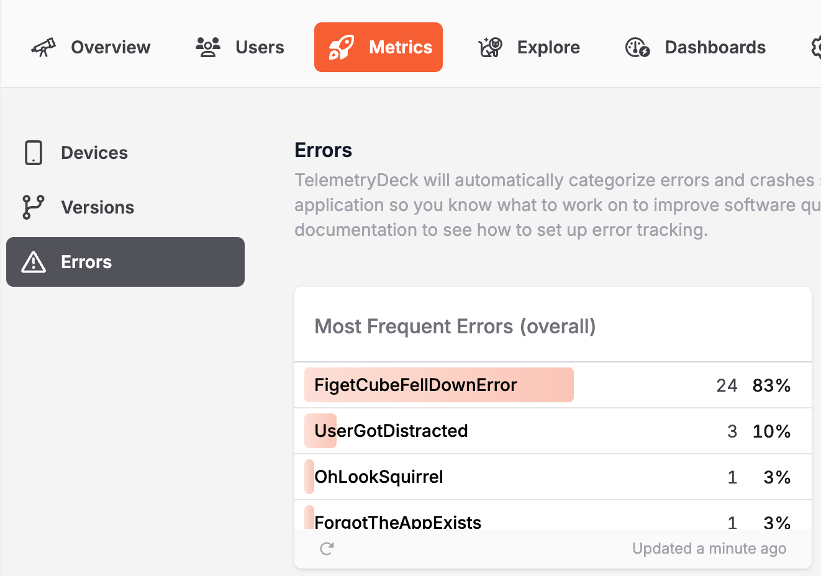This screenshot has width=821, height=576.
Task: Click the UserGotDistracted error entry
Action: [x=391, y=431]
